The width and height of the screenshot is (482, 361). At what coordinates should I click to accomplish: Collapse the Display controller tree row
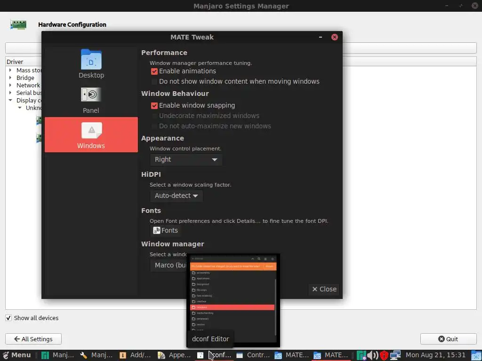[x=10, y=101]
